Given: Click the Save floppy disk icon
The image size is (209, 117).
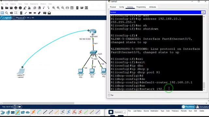Looking at the screenshot, I should (11, 8).
